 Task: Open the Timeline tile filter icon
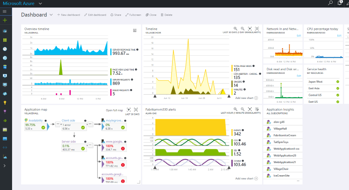pyautogui.click(x=250, y=29)
